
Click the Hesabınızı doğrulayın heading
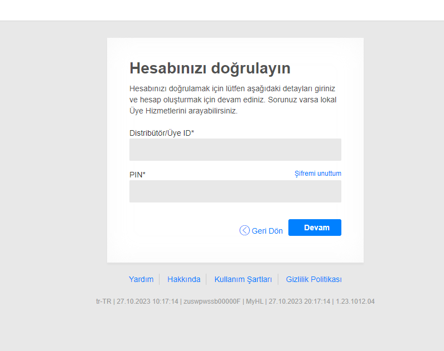pos(210,68)
